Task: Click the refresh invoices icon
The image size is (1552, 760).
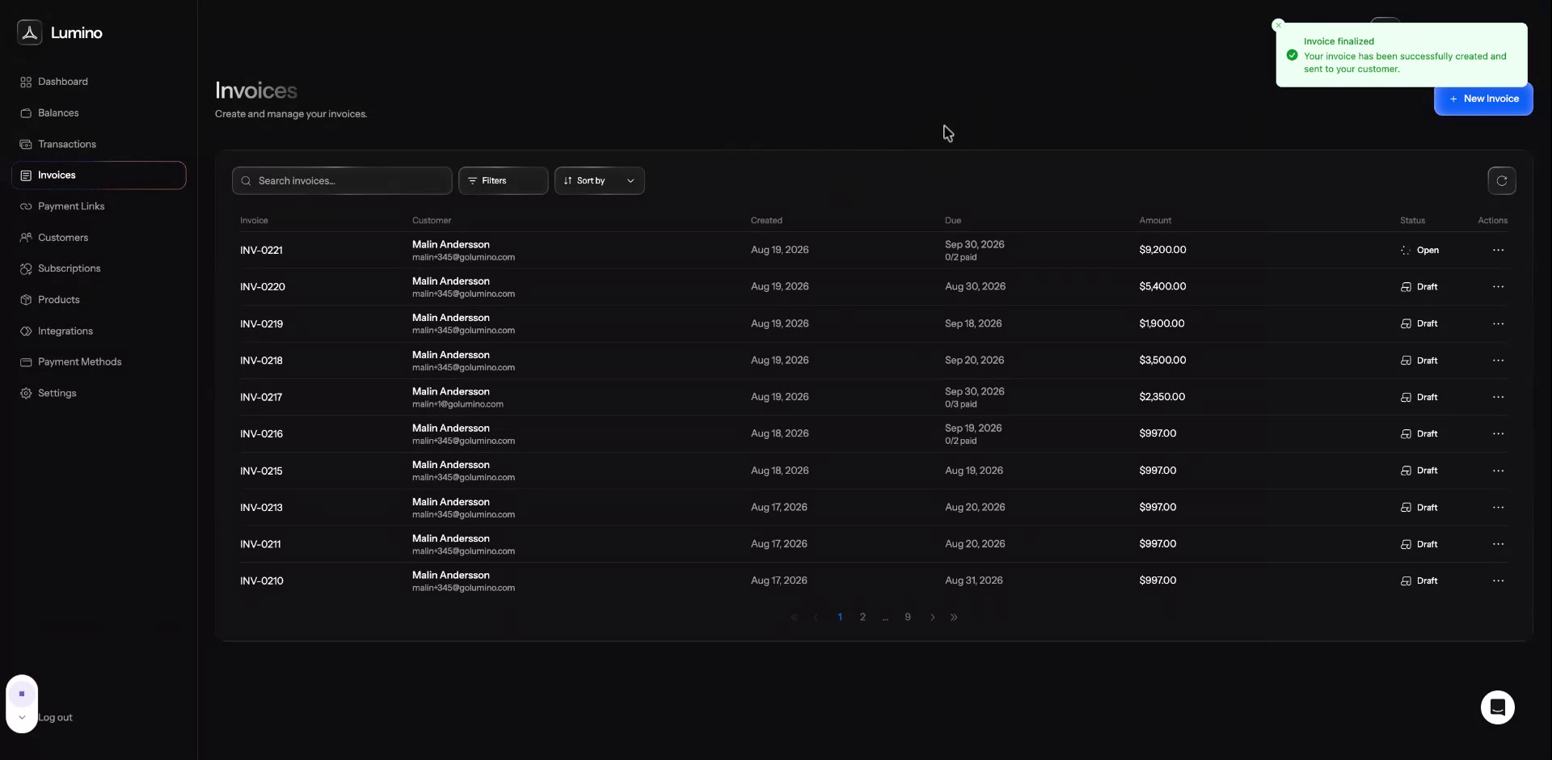Action: 1501,180
